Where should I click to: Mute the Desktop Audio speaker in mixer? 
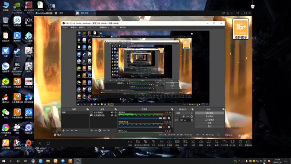(x=164, y=118)
